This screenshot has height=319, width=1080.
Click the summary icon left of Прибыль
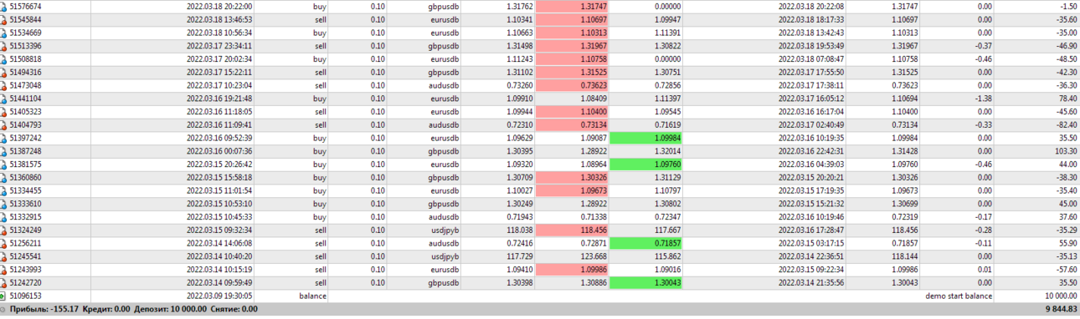coord(4,309)
